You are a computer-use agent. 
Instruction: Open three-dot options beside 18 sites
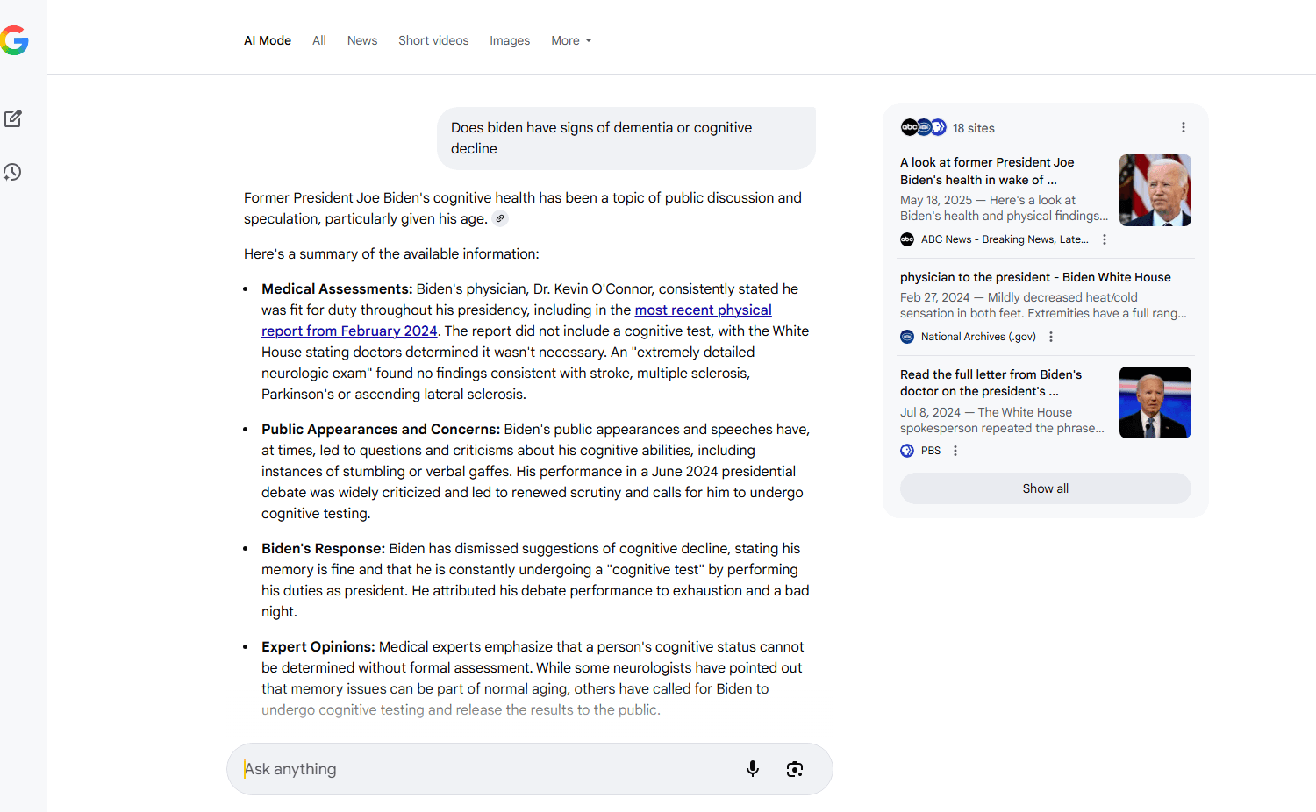click(1183, 128)
